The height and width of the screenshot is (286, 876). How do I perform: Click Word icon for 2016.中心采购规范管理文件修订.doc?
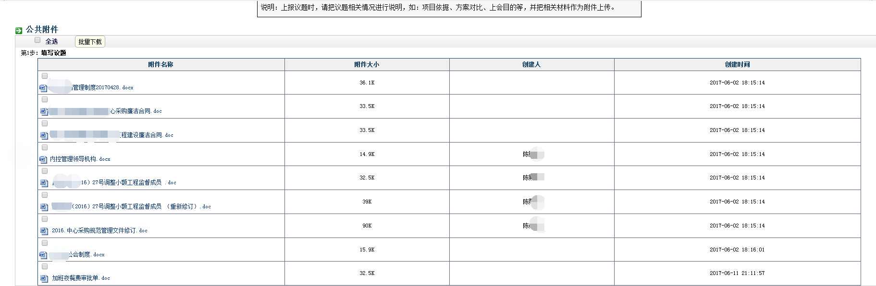pyautogui.click(x=44, y=231)
